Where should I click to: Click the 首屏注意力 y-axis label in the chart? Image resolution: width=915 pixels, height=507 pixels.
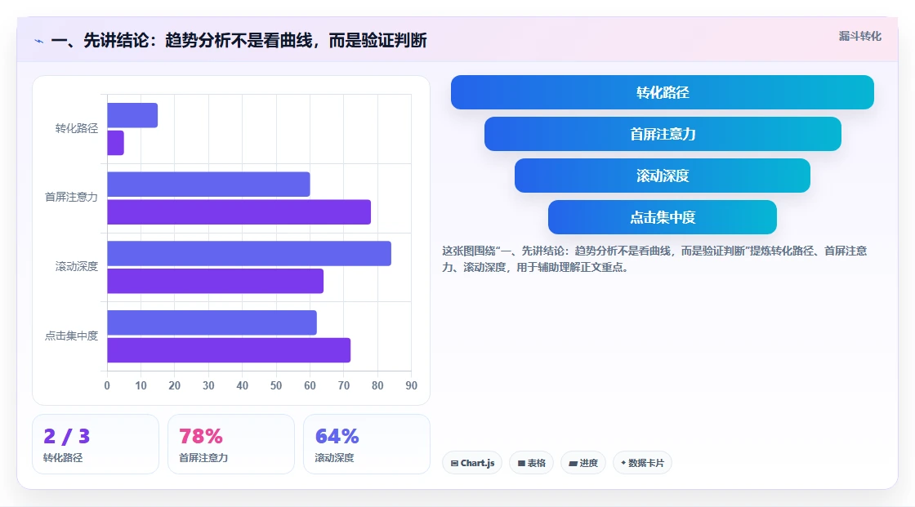71,198
